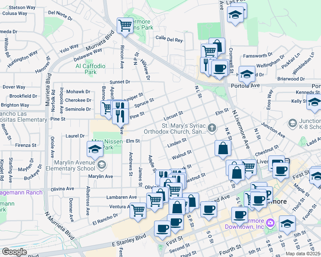The image size is (321, 257).
Task: Click the Firenza St label
Action: [26, 145]
